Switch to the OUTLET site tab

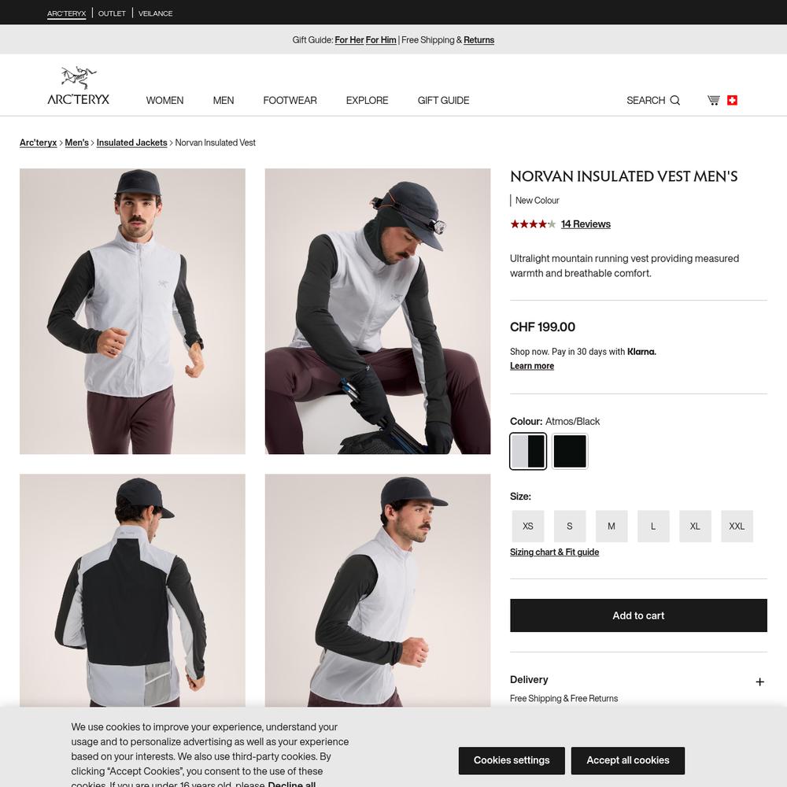tap(112, 13)
